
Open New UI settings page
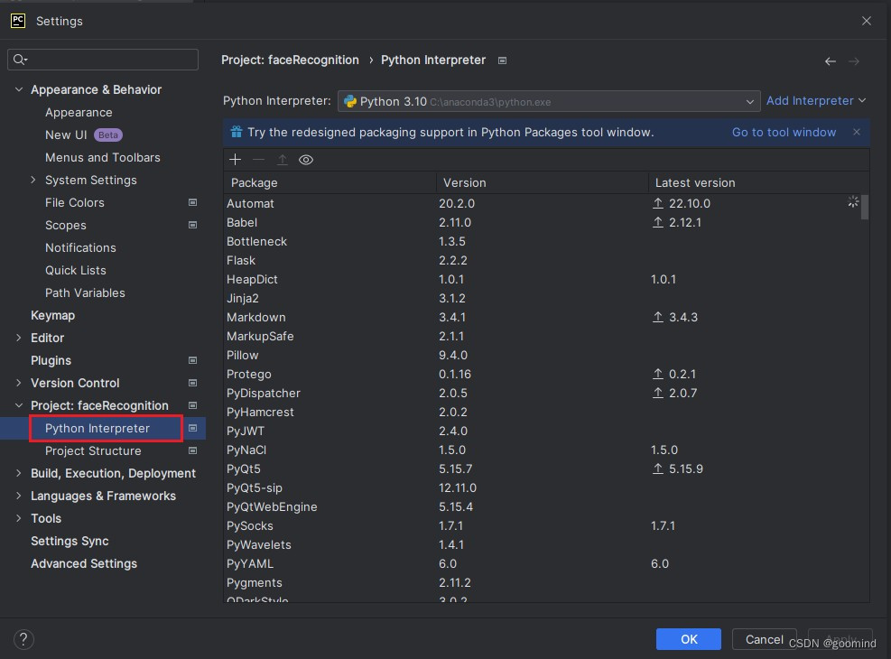(66, 135)
